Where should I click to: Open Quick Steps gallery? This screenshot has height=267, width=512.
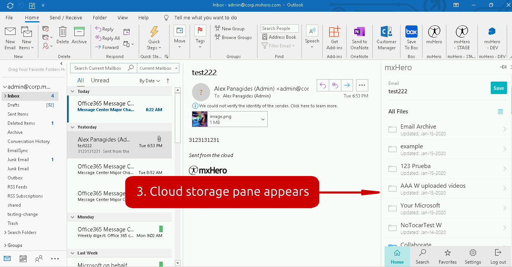coord(154,38)
